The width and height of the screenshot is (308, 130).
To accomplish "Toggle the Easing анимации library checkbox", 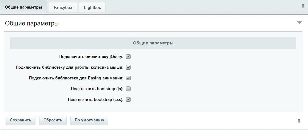I will 128,78.
